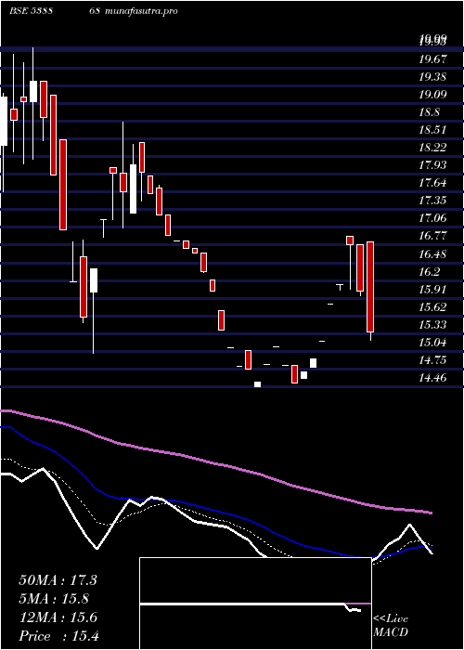Click the last tall red candlestick
This screenshot has width=464, height=650.
pos(370,287)
